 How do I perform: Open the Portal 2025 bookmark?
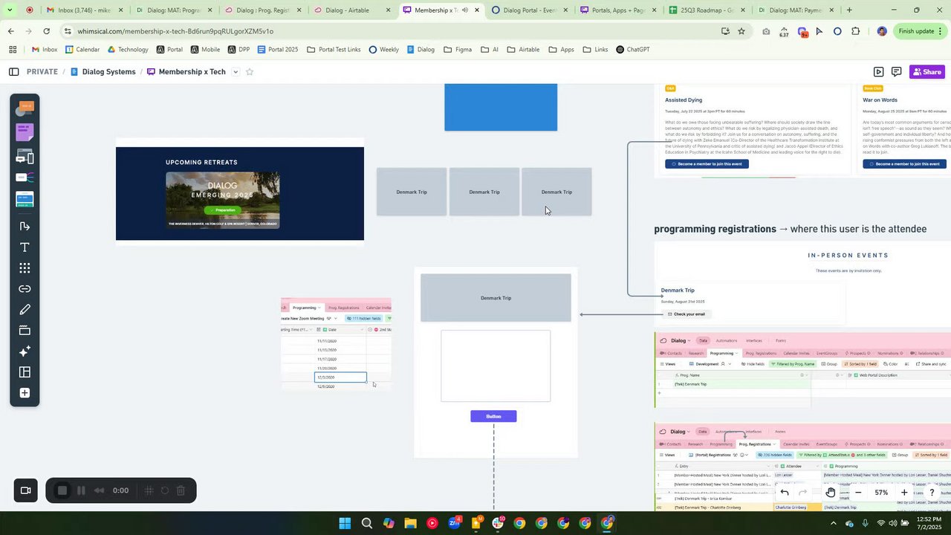pyautogui.click(x=278, y=50)
